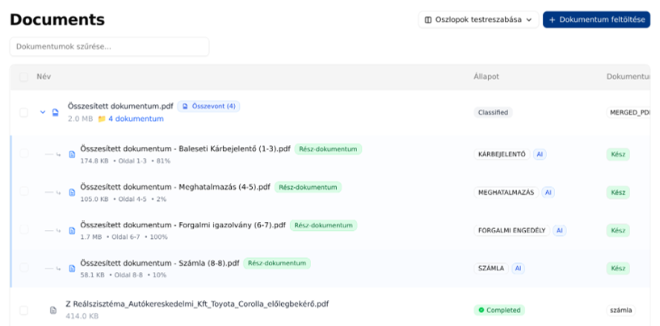660x326 pixels.
Task: Select all documents with header checkbox
Action: tap(23, 77)
